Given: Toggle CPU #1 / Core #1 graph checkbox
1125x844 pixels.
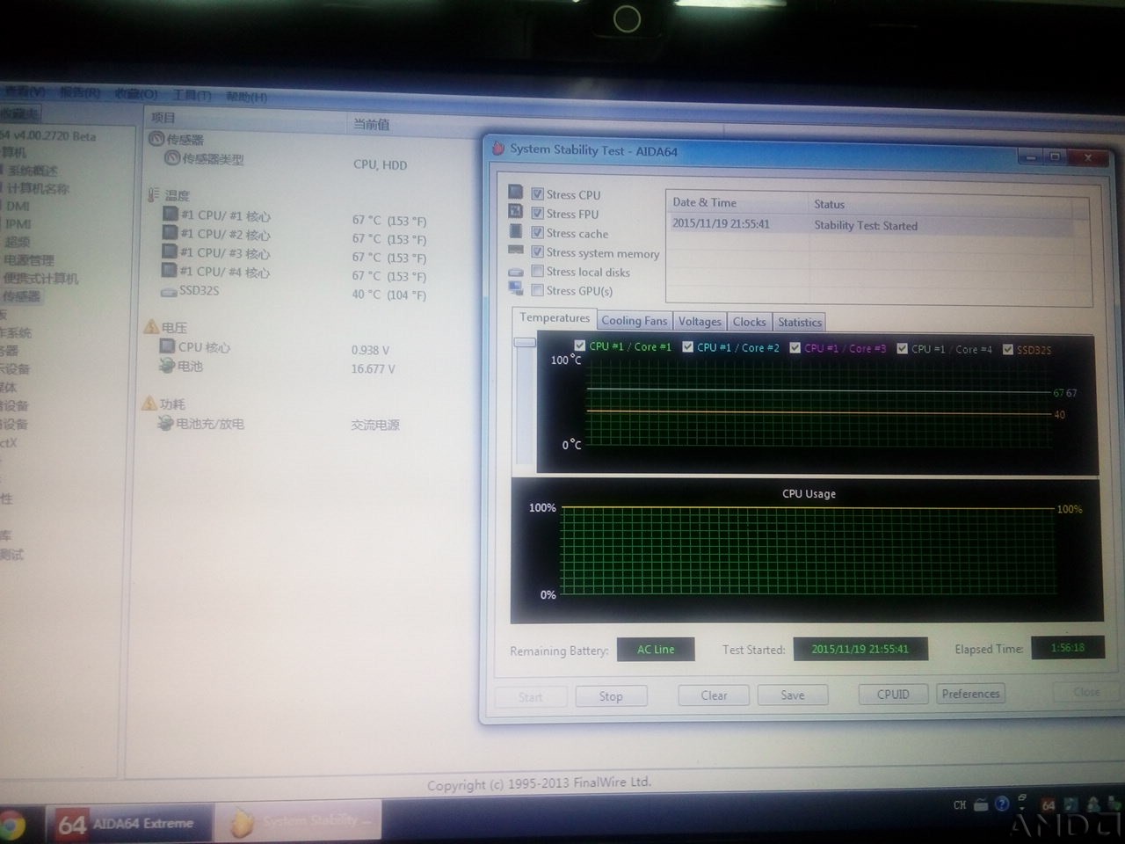Looking at the screenshot, I should coord(579,346).
